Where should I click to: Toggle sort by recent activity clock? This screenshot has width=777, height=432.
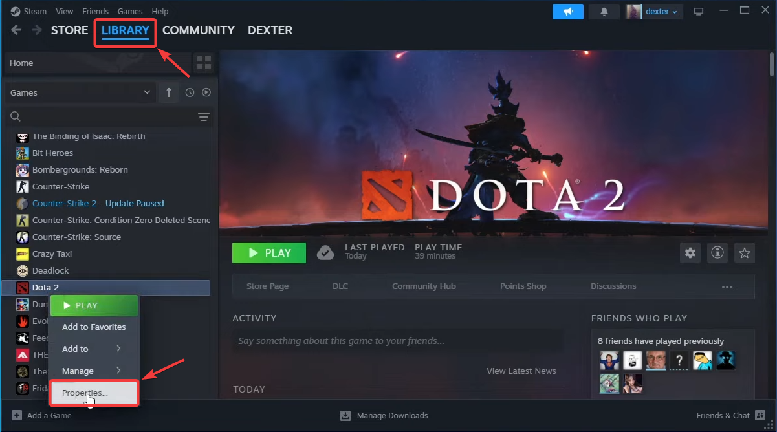click(190, 92)
